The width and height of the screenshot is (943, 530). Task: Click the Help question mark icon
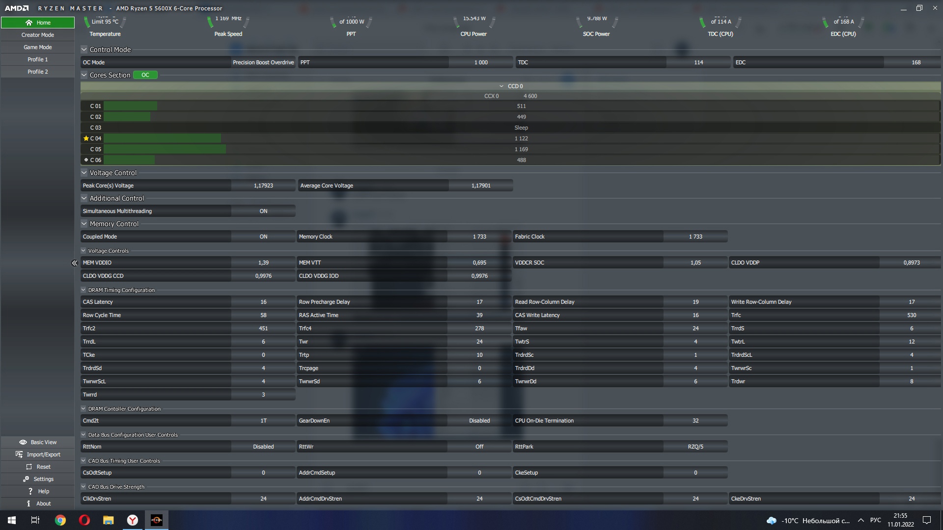click(x=30, y=491)
